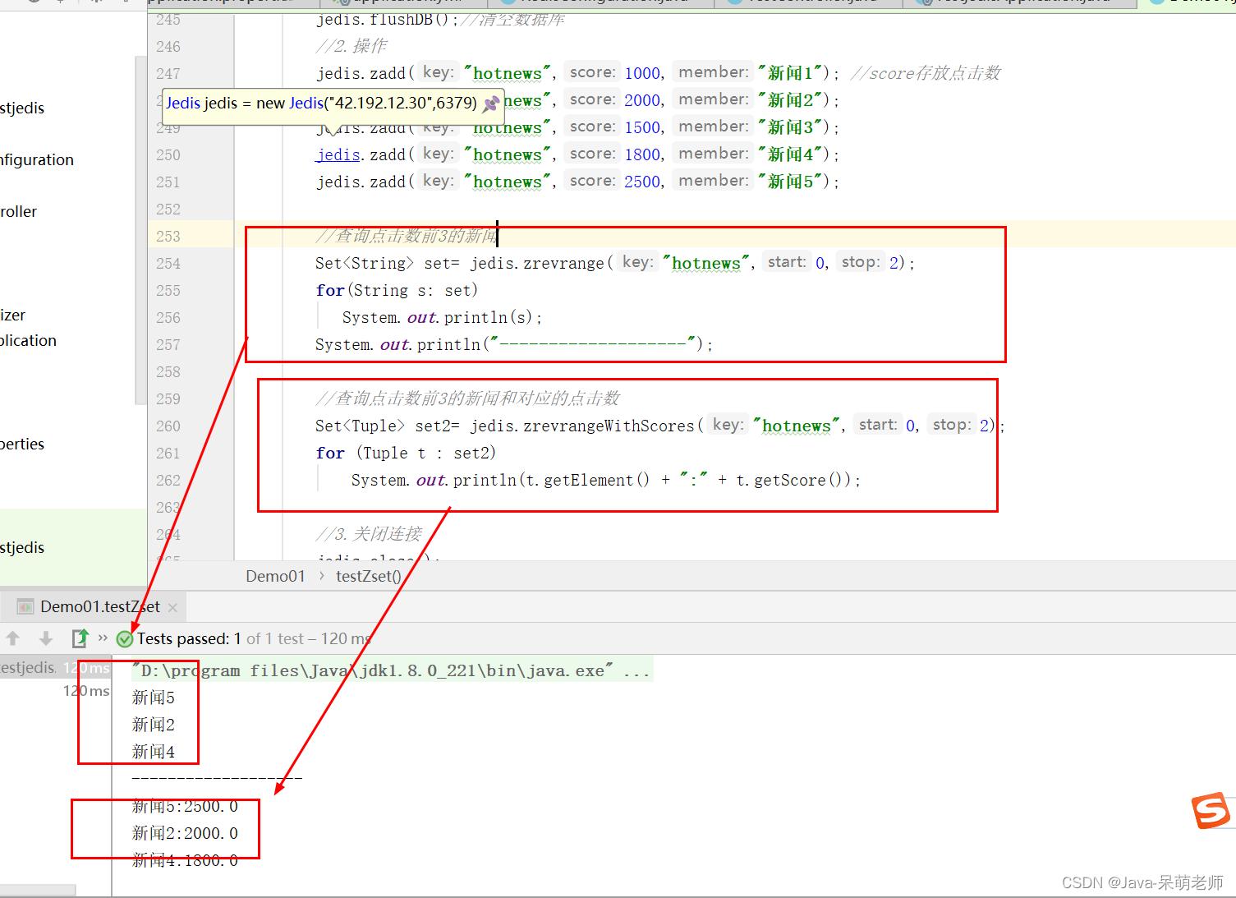Click testZset() in the breadcrumb bar
1236x898 pixels.
368,576
